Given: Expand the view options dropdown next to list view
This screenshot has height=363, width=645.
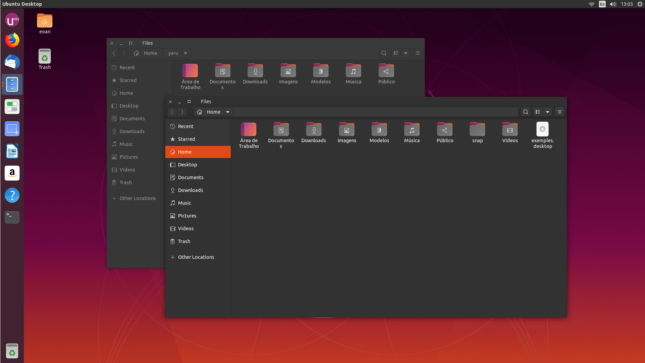Looking at the screenshot, I should click(x=548, y=112).
